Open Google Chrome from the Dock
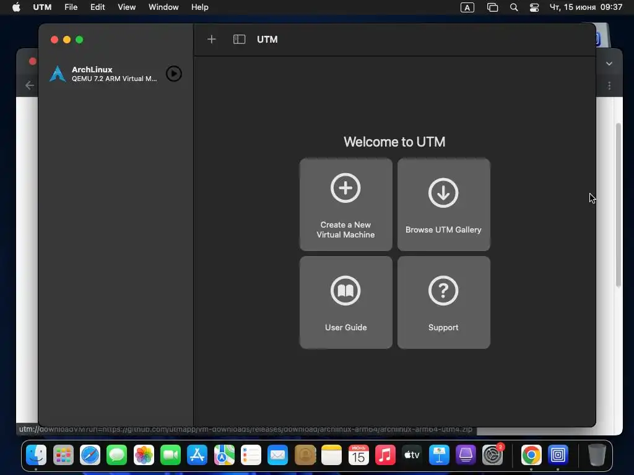Viewport: 634px width, 475px height. [x=531, y=455]
